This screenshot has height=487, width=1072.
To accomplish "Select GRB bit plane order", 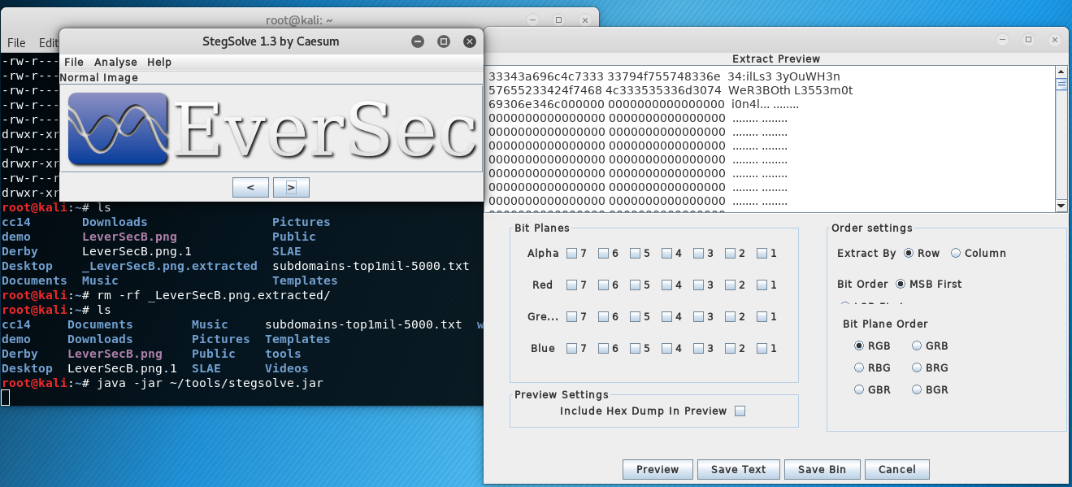I will click(918, 346).
